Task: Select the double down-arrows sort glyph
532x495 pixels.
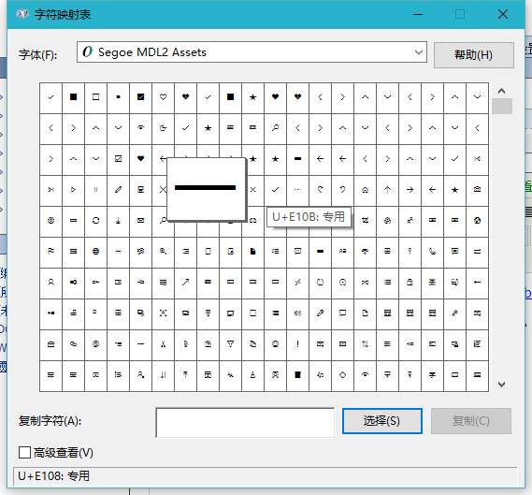Action: [x=164, y=375]
